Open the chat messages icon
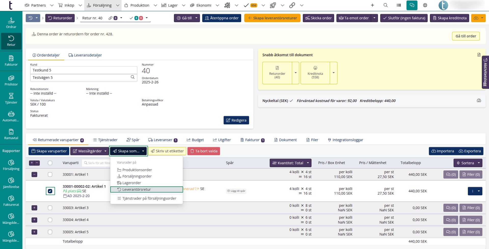The height and width of the screenshot is (249, 489). click(x=412, y=5)
